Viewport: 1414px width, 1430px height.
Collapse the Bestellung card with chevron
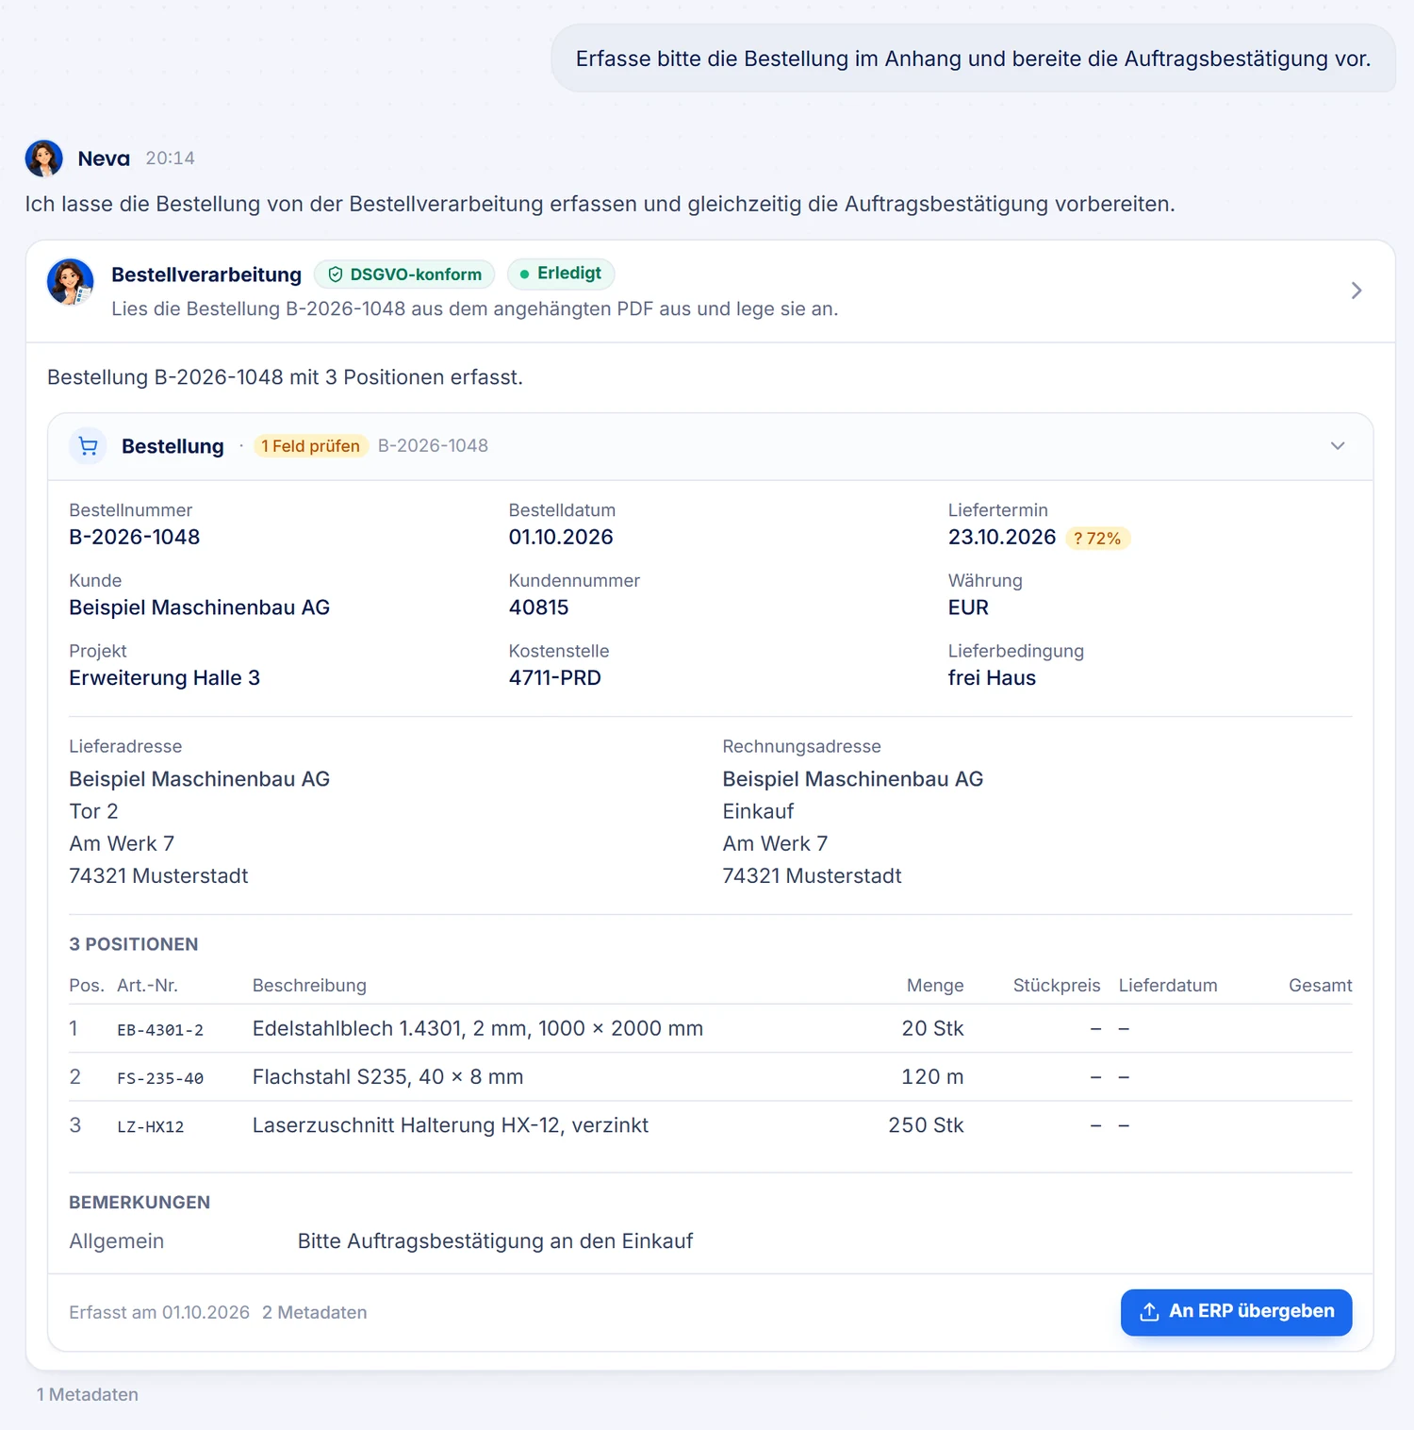click(1338, 446)
